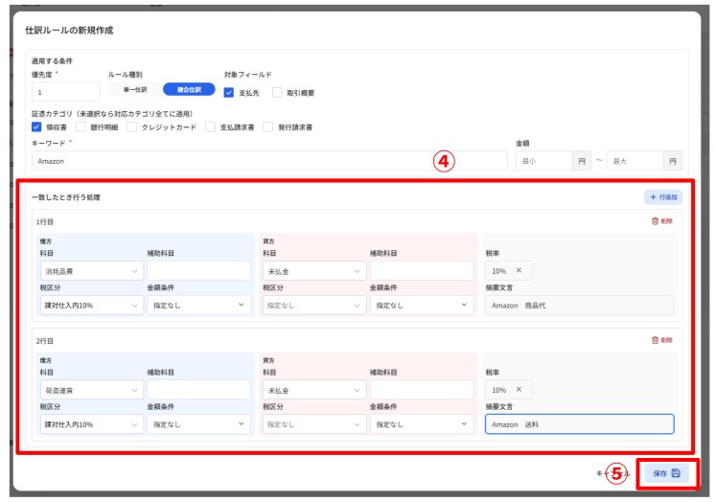715x502 pixels.
Task: Open row 1 debit 税区分 dropdown
Action: (x=92, y=305)
